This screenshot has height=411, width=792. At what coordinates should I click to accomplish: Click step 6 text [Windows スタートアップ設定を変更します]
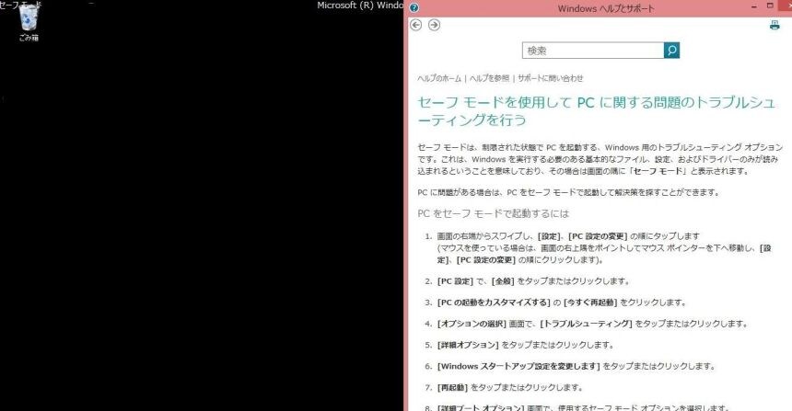[518, 366]
